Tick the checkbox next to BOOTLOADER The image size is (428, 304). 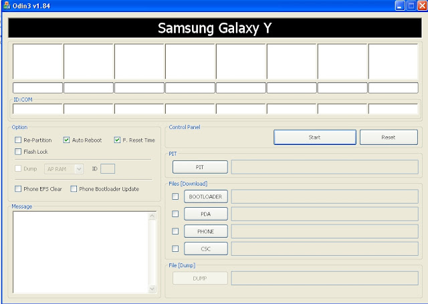(175, 196)
